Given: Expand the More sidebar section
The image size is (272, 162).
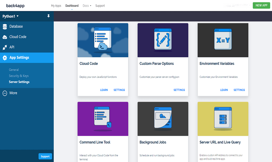Looking at the screenshot, I should [x=27, y=93].
